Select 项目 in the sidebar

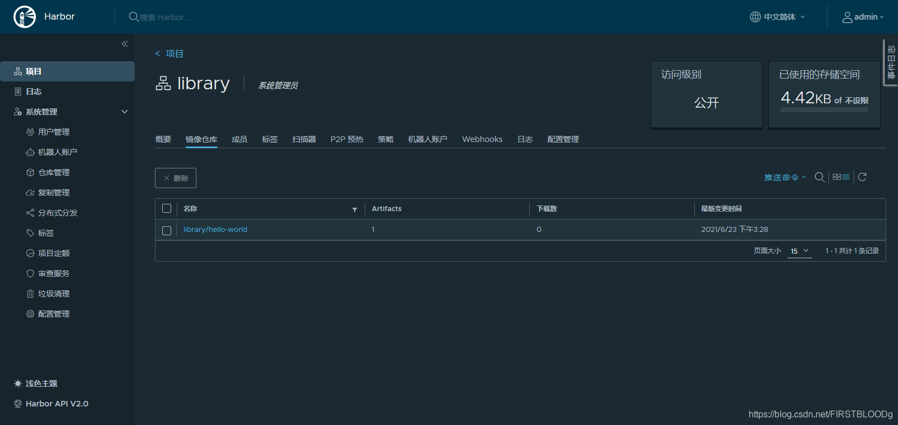pos(67,71)
